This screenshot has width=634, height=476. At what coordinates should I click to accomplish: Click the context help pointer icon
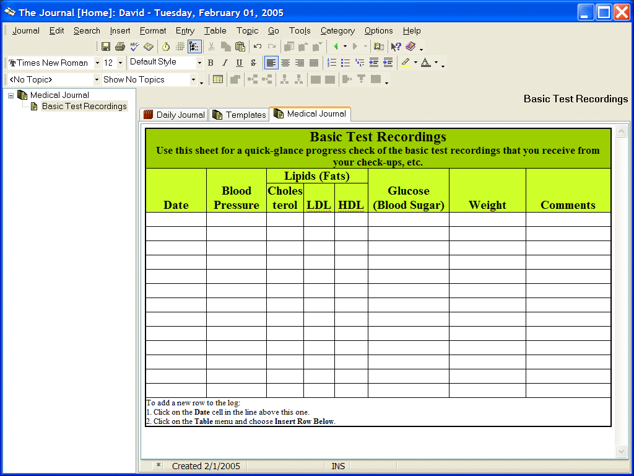coord(396,46)
